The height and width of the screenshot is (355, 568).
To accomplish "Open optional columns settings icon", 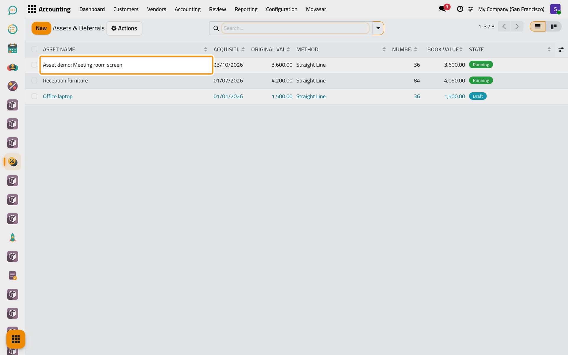I will click(561, 50).
